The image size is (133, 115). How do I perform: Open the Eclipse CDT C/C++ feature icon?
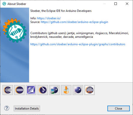pos(8,90)
